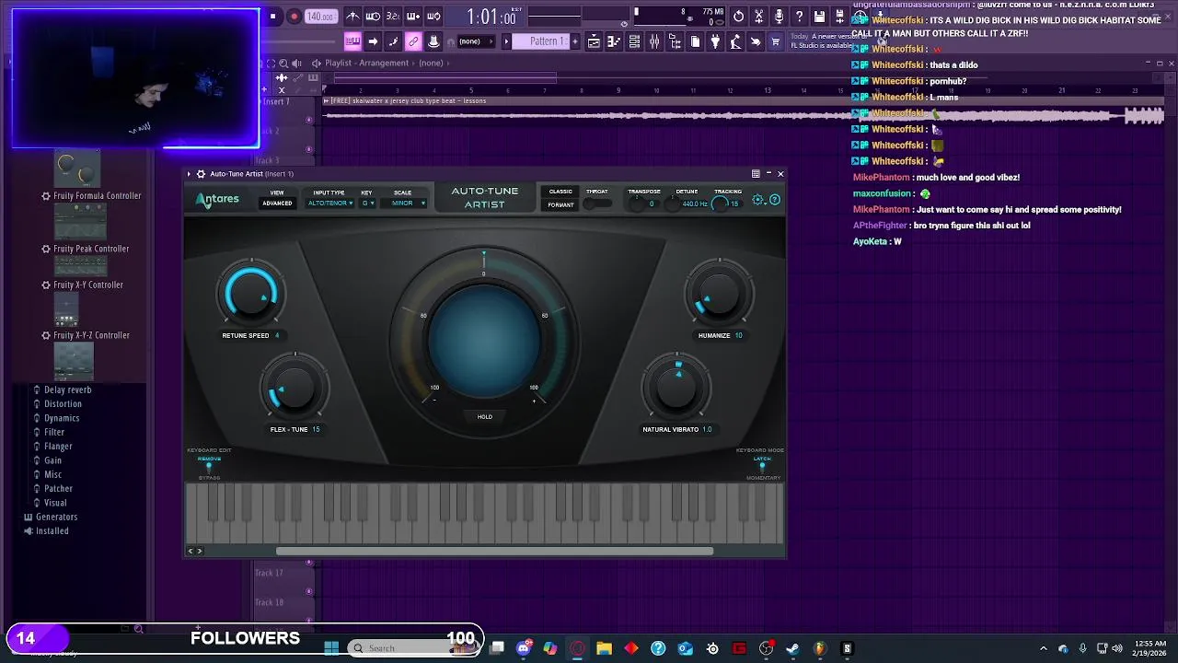The height and width of the screenshot is (663, 1178).
Task: Select Classic mode in Auto-Tune
Action: (560, 192)
